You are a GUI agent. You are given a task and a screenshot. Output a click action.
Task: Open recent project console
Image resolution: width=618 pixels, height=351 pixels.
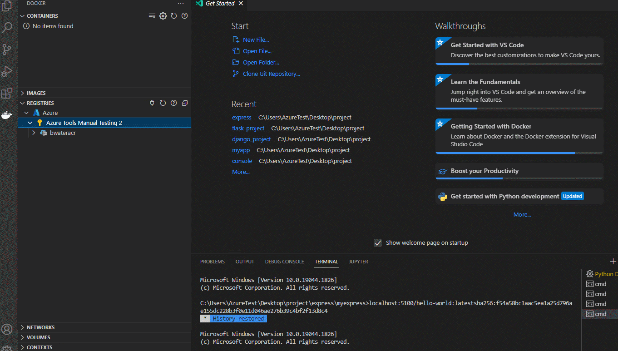(242, 161)
